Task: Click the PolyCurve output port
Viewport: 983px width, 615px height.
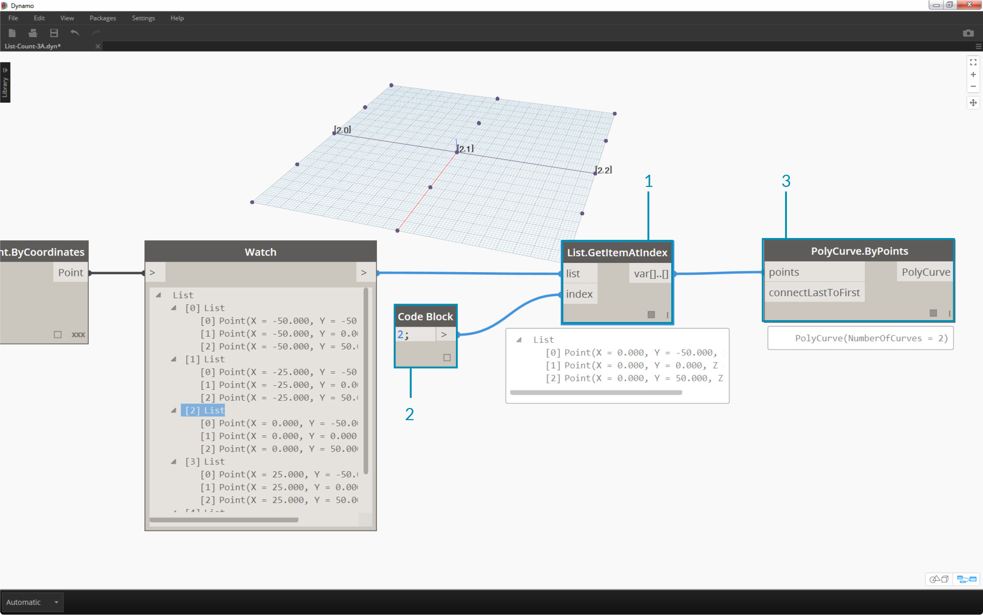Action: click(x=925, y=272)
